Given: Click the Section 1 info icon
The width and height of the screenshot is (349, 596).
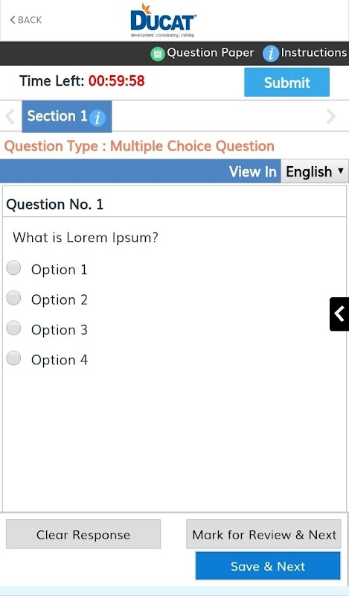Looking at the screenshot, I should pyautogui.click(x=97, y=118).
